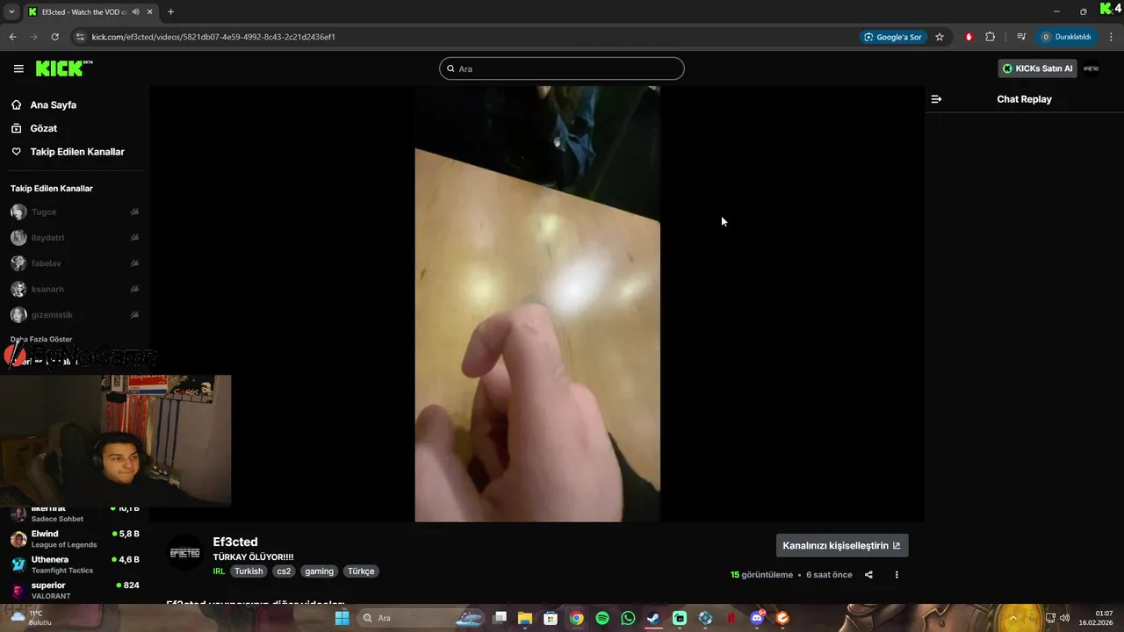Reload the Kick page
The width and height of the screenshot is (1124, 632).
(54, 37)
